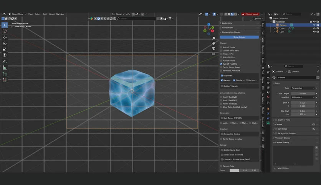Image resolution: width=321 pixels, height=185 pixels.
Task: Open the Object menu
Action: coord(52,14)
